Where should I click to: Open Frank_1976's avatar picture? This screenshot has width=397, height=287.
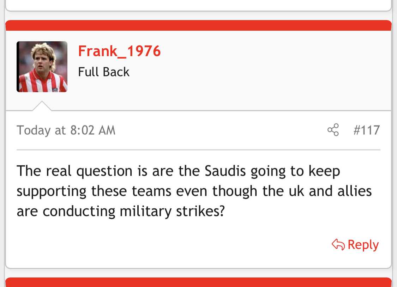pos(42,67)
